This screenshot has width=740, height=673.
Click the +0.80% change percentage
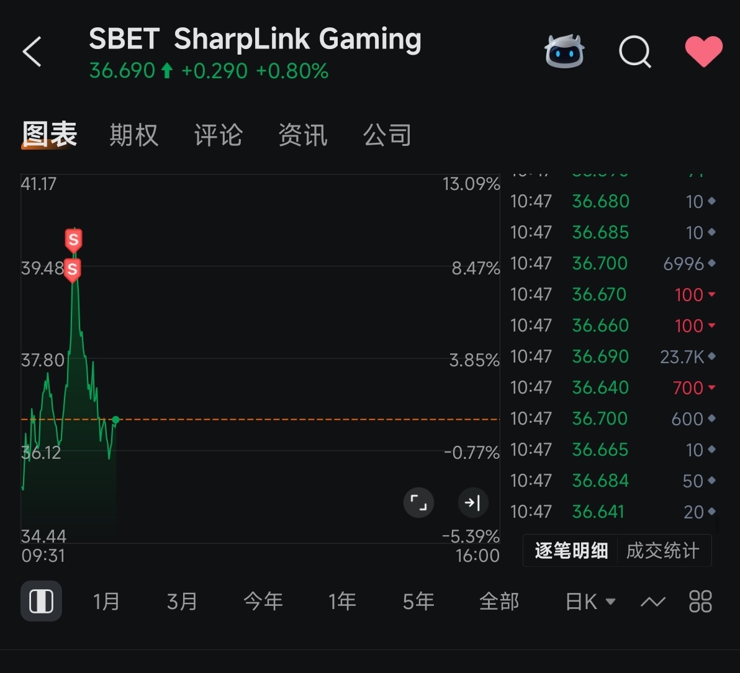[292, 71]
